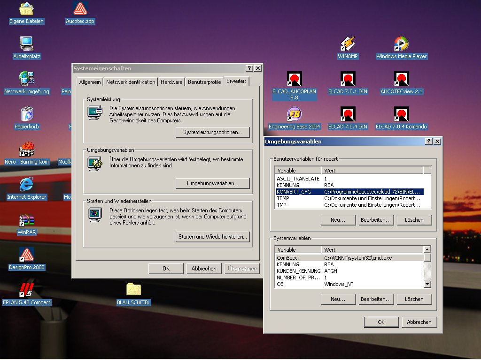Click the Wert column header in Benutzervariablen
Viewport: 481px width, 360px height.
[x=372, y=171]
